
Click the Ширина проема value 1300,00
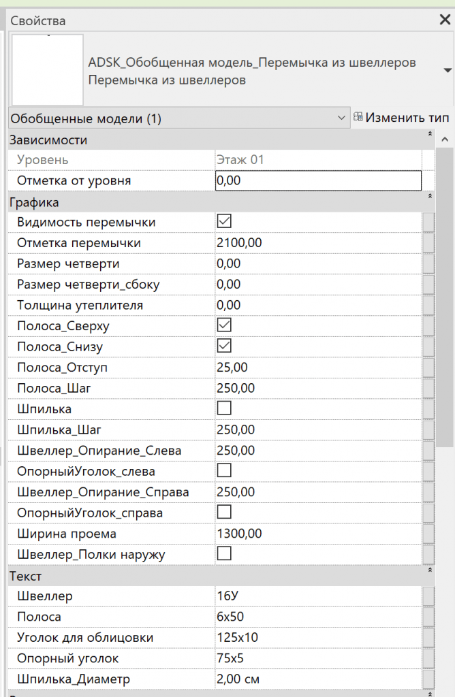[x=317, y=533]
